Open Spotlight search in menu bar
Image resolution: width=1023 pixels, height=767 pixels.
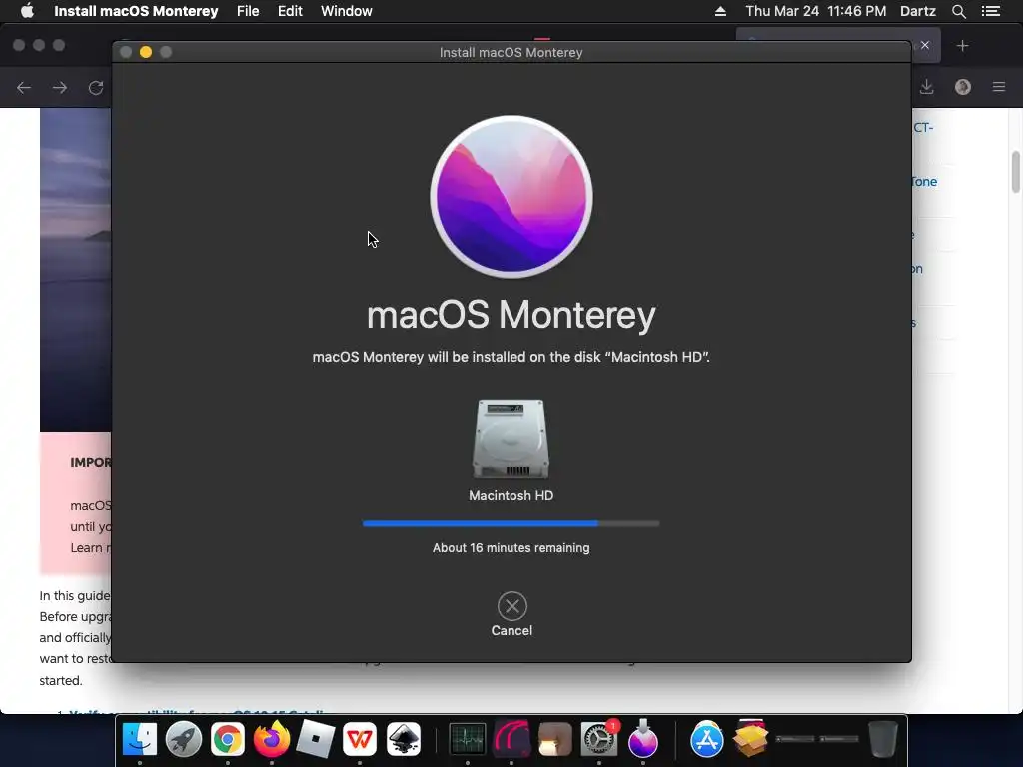(958, 11)
